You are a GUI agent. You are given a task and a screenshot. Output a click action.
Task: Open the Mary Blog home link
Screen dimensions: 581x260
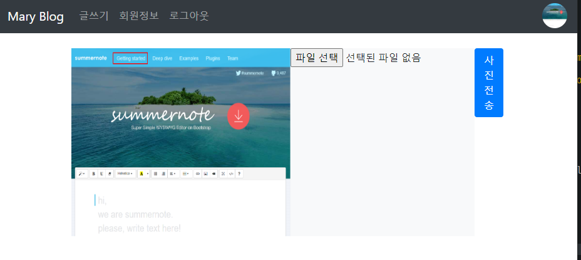click(x=36, y=17)
